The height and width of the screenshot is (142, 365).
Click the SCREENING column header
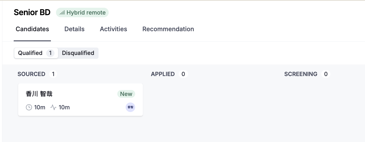tap(301, 74)
